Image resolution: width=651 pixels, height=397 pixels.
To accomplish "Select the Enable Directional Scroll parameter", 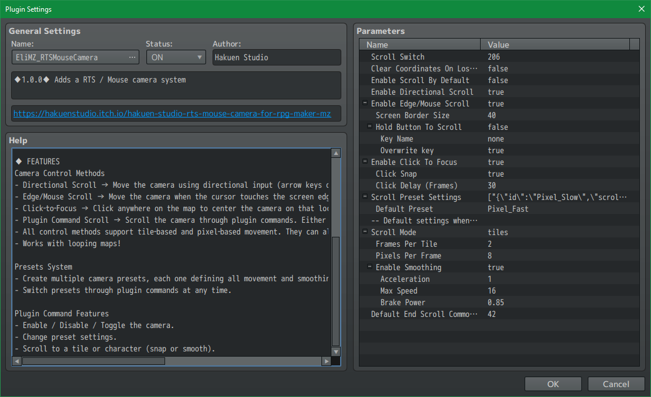I will 422,92.
